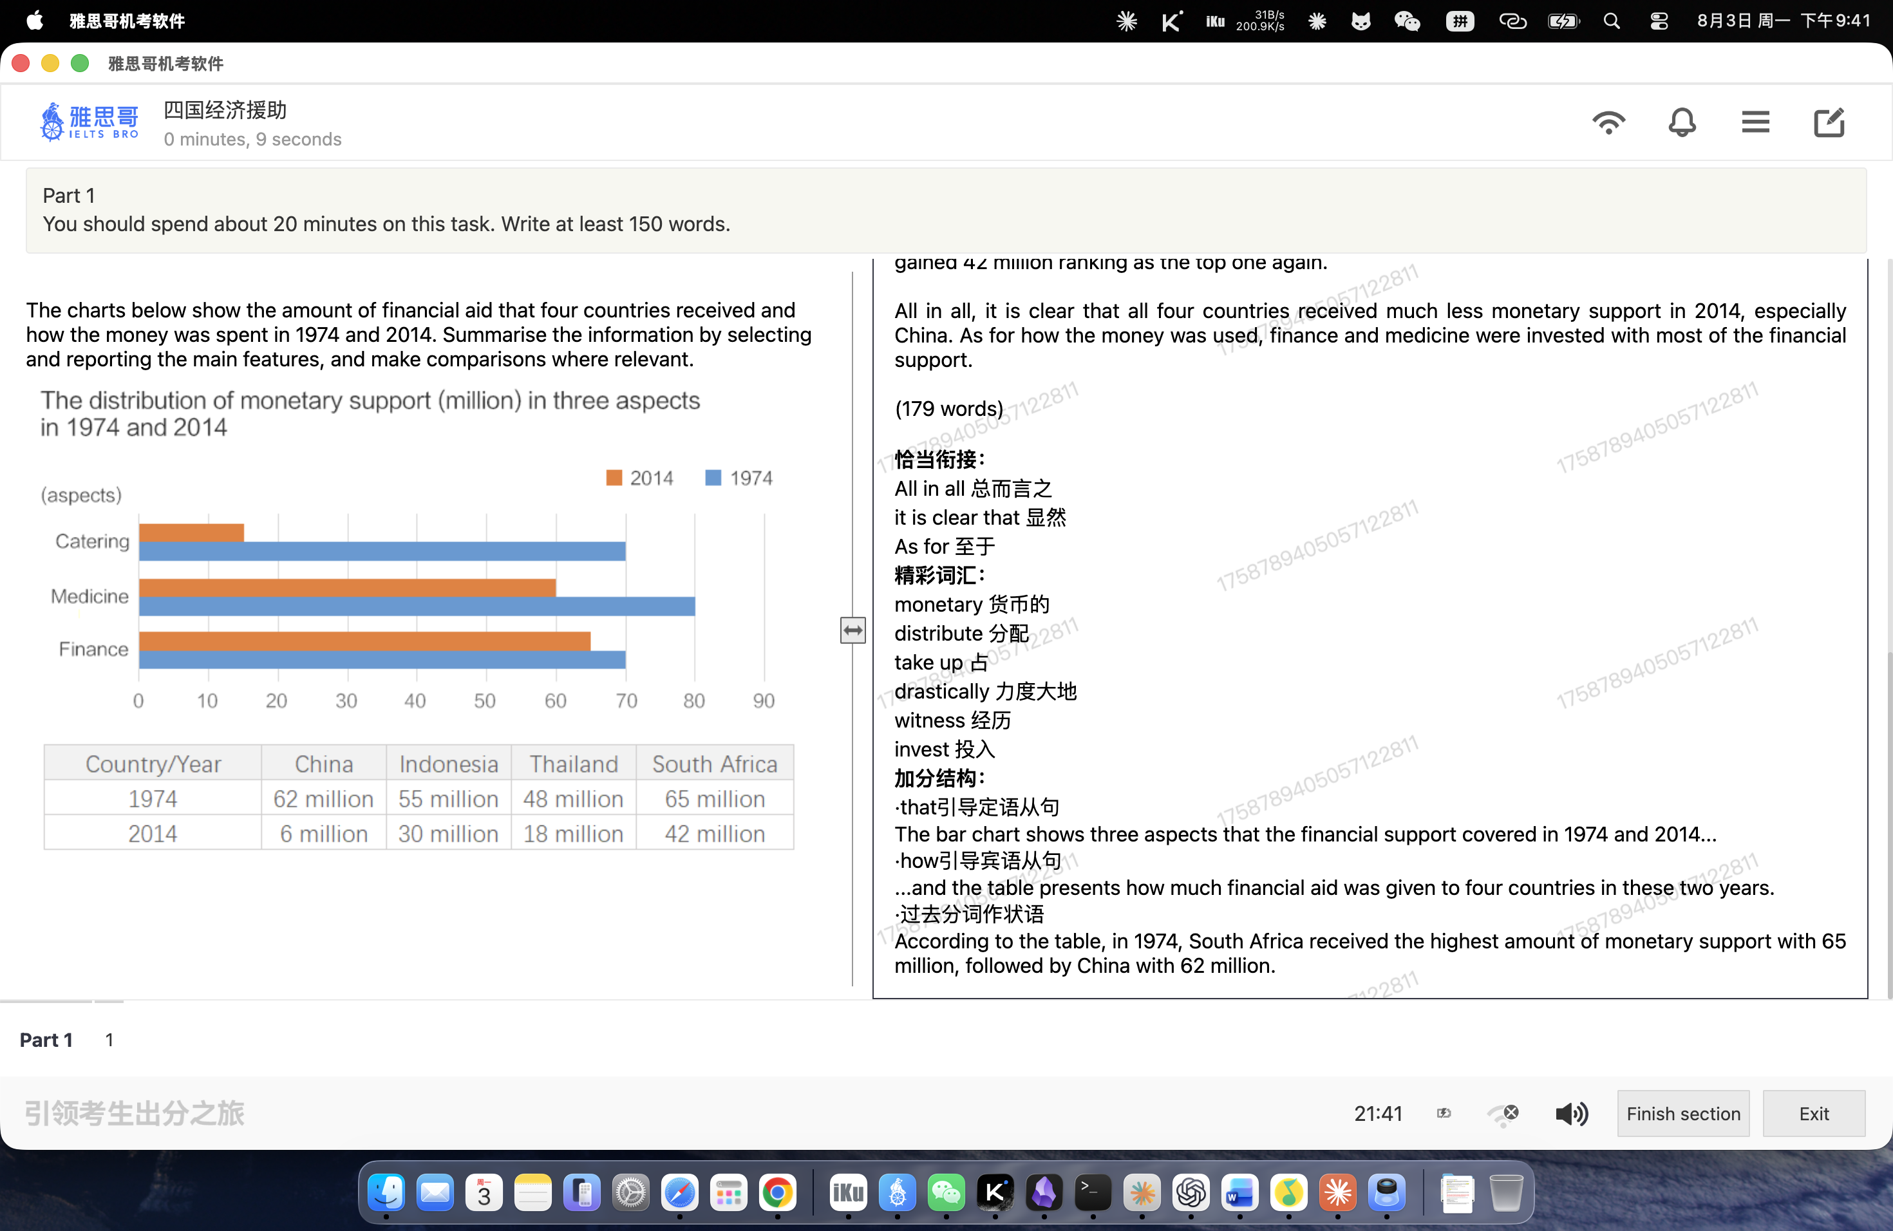This screenshot has height=1231, width=1893.
Task: Open Control Center in menu bar
Action: (1659, 21)
